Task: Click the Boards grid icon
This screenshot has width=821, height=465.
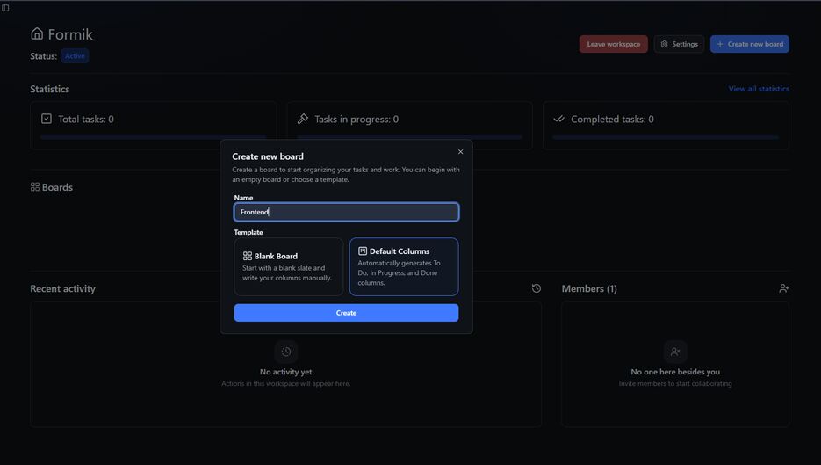Action: [x=35, y=187]
